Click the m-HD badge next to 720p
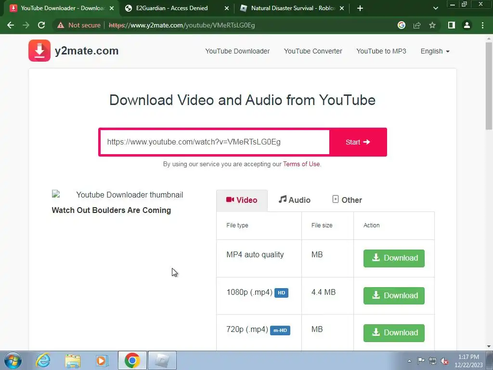 [x=280, y=330]
